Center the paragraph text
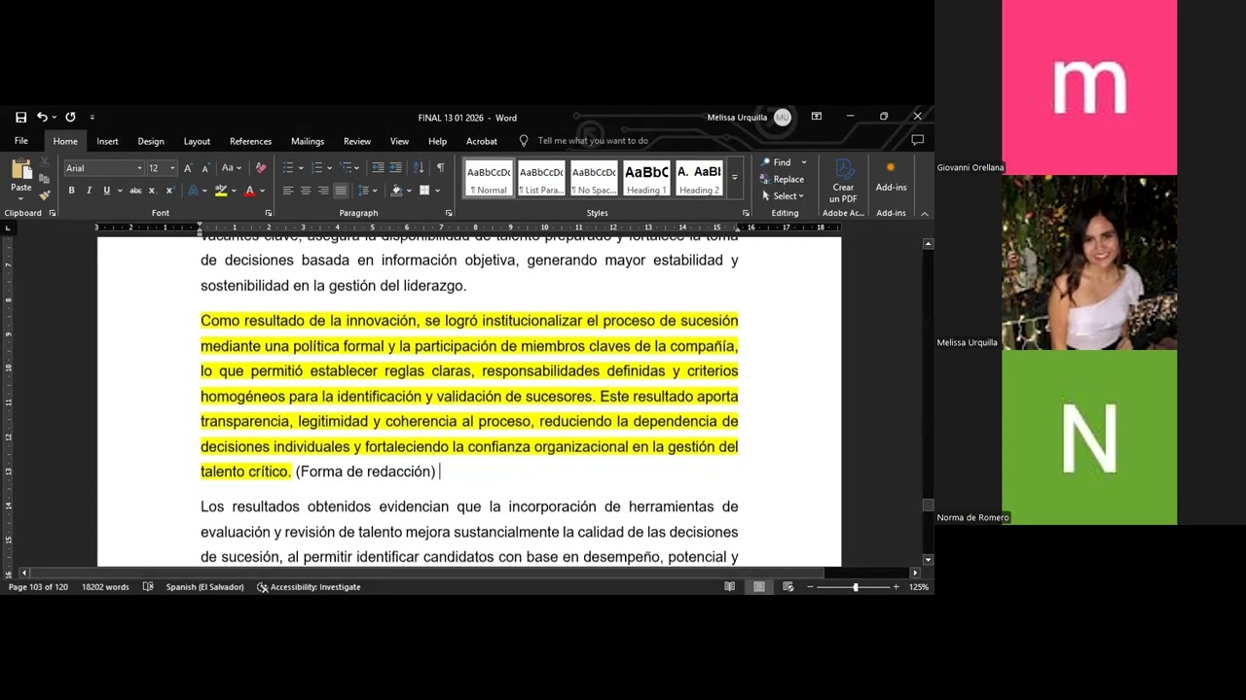1246x700 pixels. 306,191
